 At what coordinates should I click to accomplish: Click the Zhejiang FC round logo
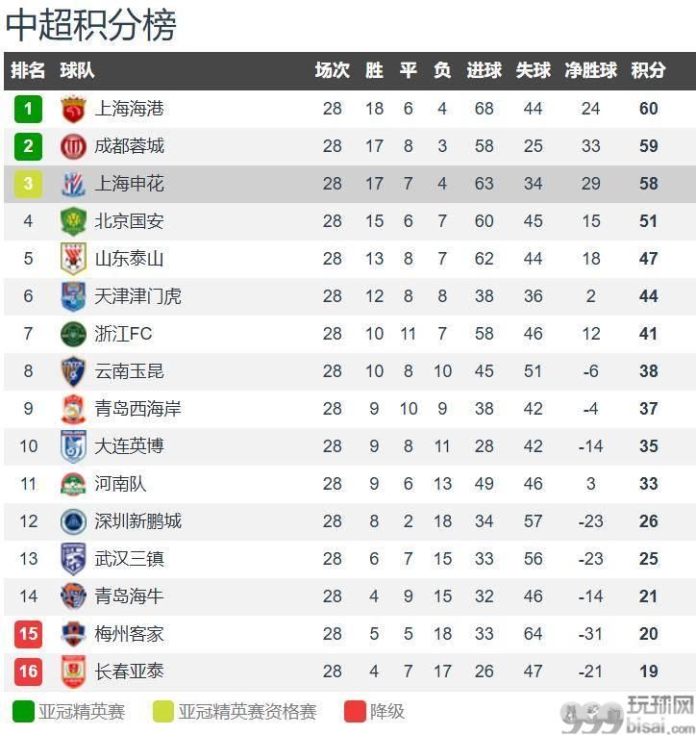(73, 334)
